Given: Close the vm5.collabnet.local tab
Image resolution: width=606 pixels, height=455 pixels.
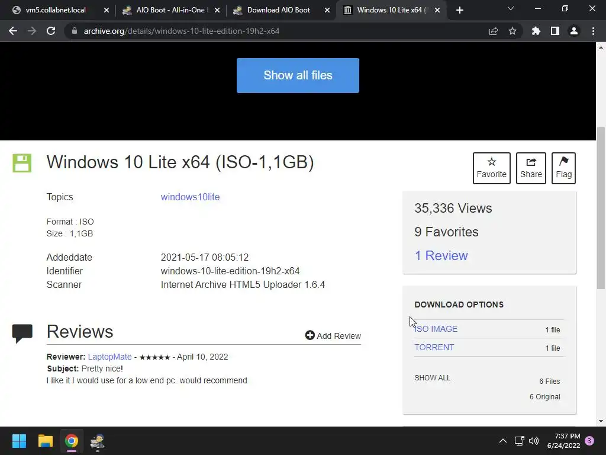Looking at the screenshot, I should (107, 11).
